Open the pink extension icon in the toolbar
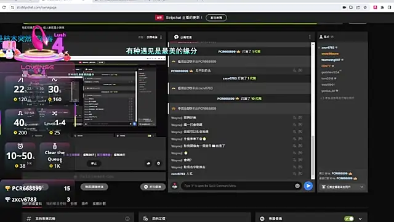Viewport: 394px width, 222px height. (375, 7)
